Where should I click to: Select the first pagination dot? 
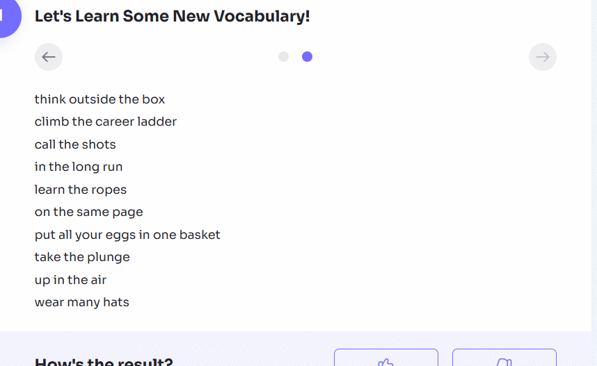point(283,57)
